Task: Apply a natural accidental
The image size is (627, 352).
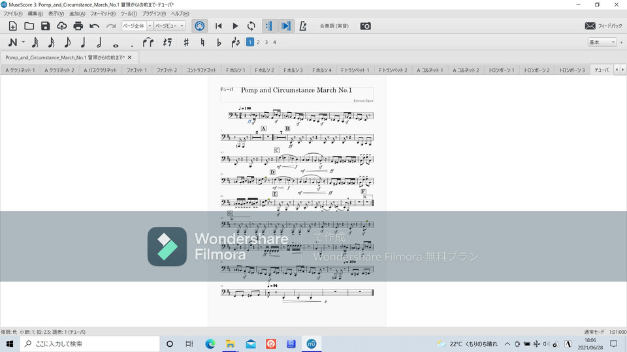Action: tap(202, 42)
